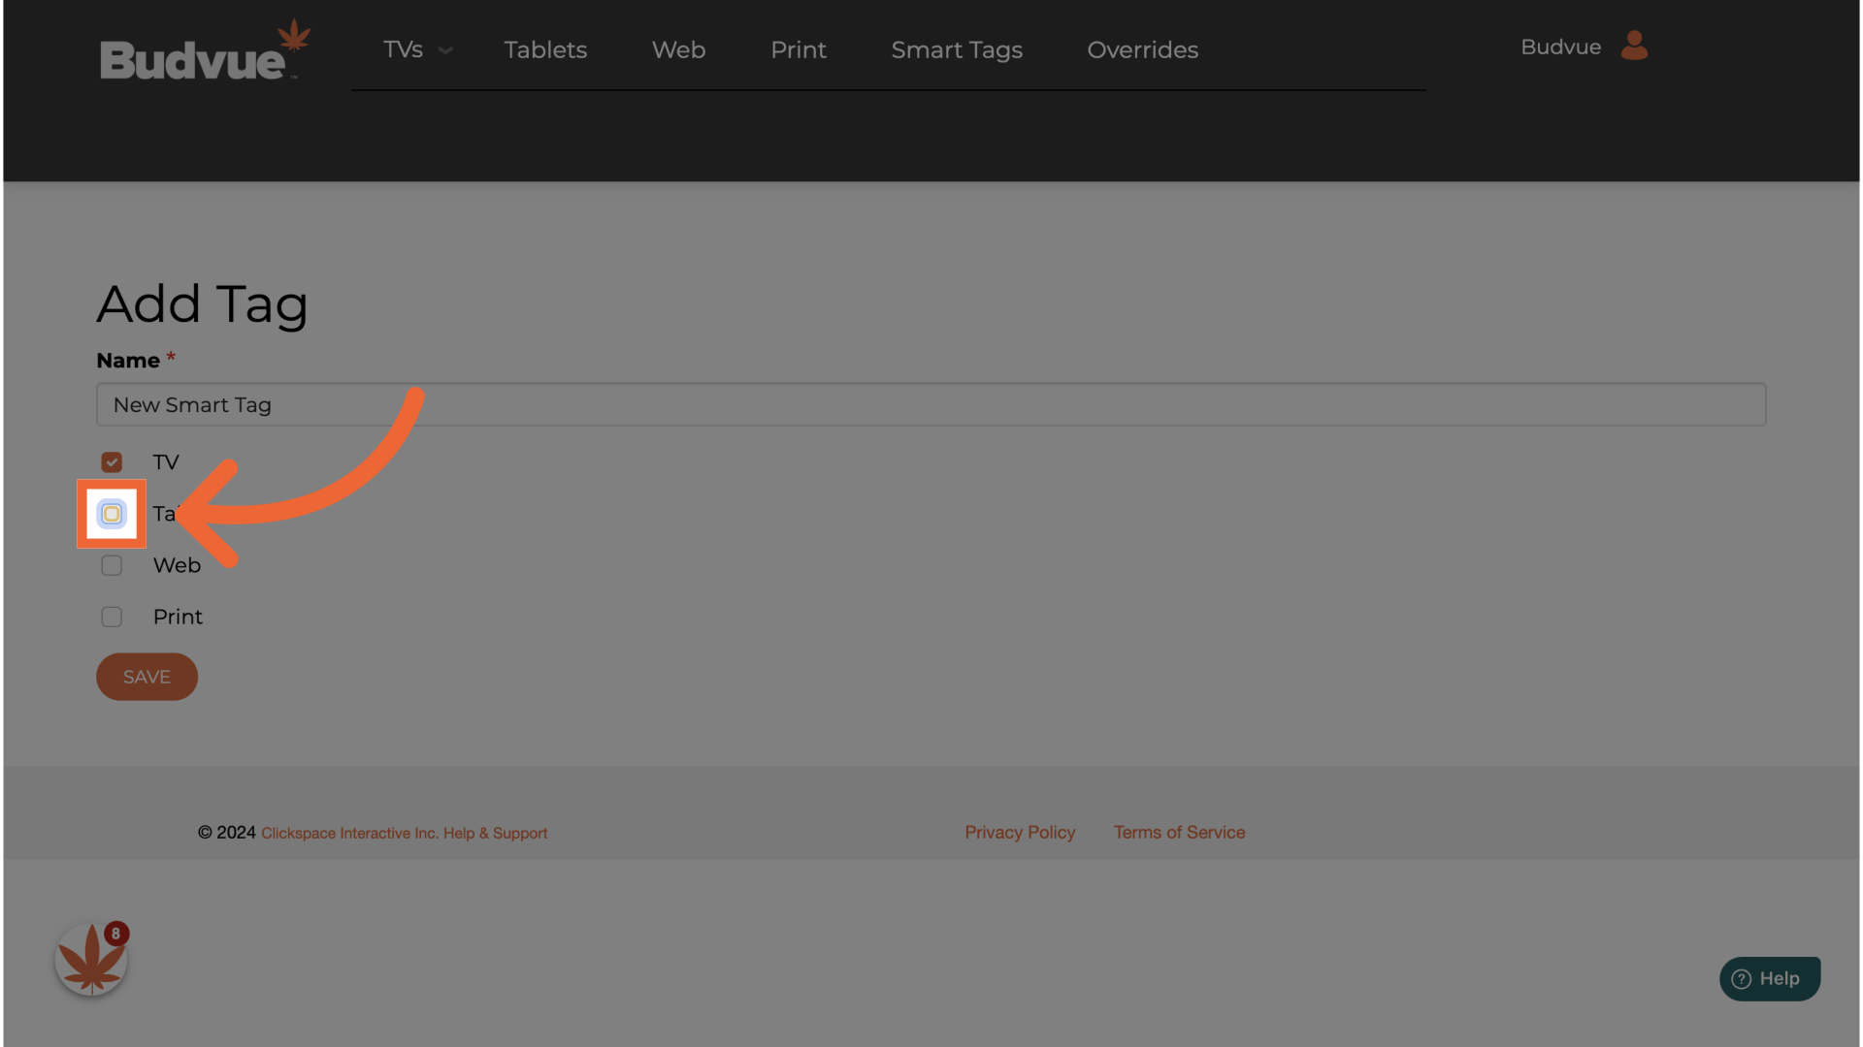Open the Privacy Policy link

[1019, 832]
